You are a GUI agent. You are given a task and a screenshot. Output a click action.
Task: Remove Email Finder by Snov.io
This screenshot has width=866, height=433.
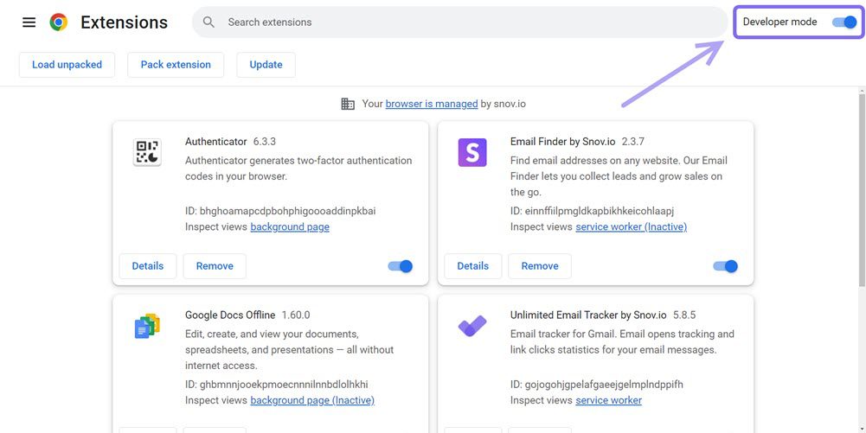[540, 266]
